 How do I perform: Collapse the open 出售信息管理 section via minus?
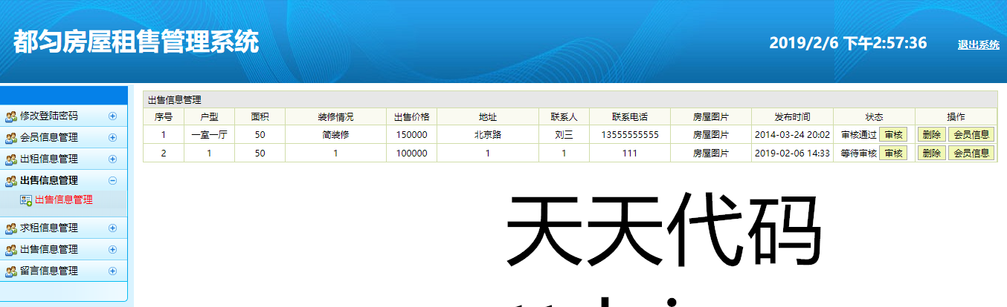pyautogui.click(x=112, y=180)
